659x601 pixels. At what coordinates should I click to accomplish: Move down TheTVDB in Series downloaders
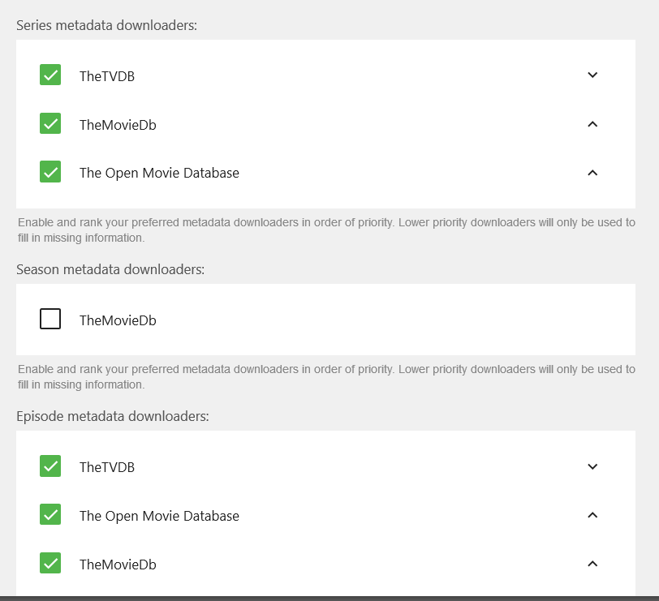coord(592,75)
